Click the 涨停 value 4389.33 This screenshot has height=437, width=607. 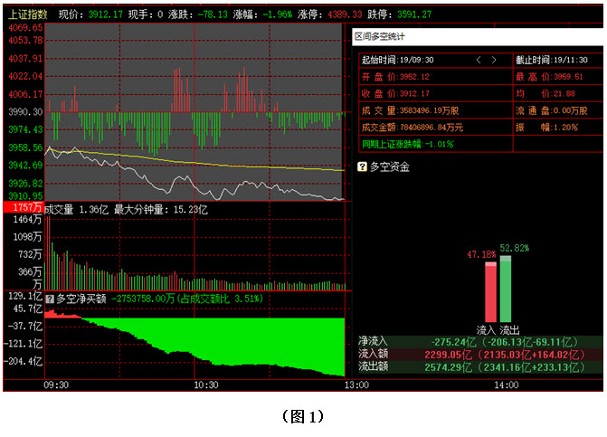pyautogui.click(x=345, y=14)
